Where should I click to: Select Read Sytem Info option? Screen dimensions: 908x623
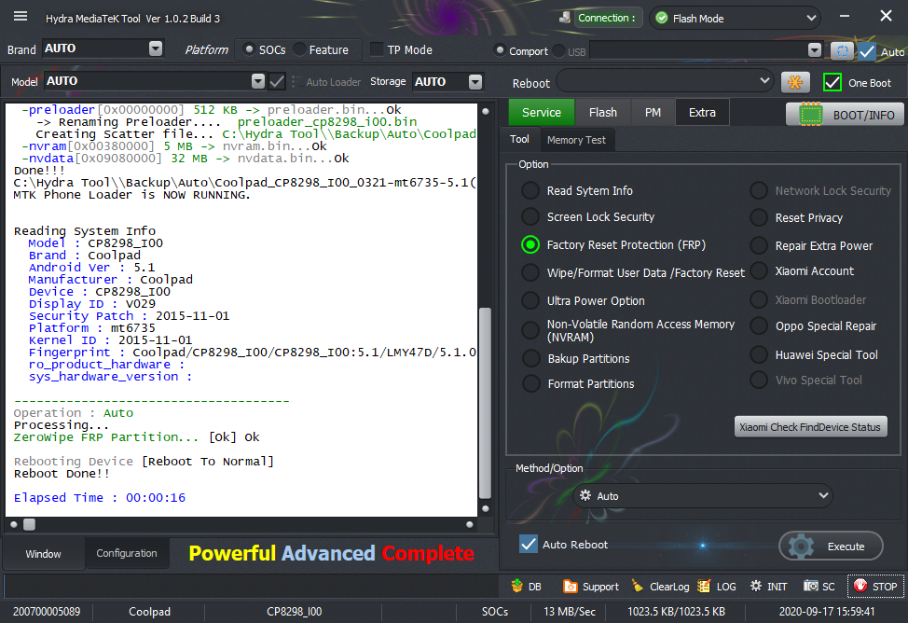(x=530, y=190)
